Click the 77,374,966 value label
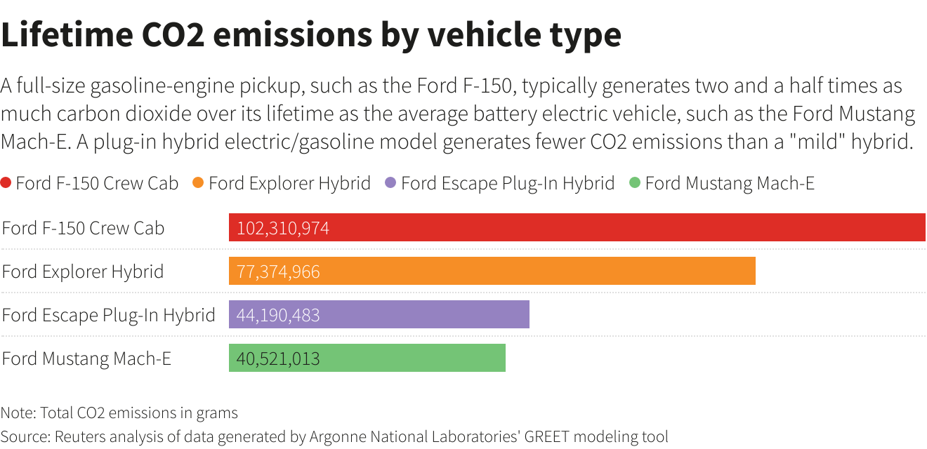The height and width of the screenshot is (449, 927). point(278,272)
